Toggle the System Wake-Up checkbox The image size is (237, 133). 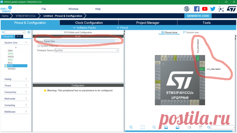[39, 46]
